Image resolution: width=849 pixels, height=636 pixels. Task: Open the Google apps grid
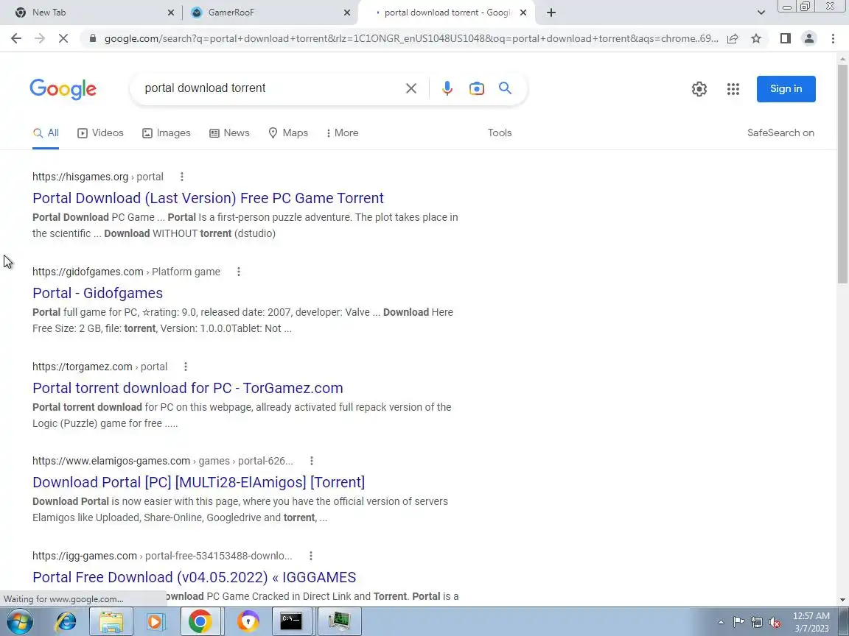click(733, 88)
